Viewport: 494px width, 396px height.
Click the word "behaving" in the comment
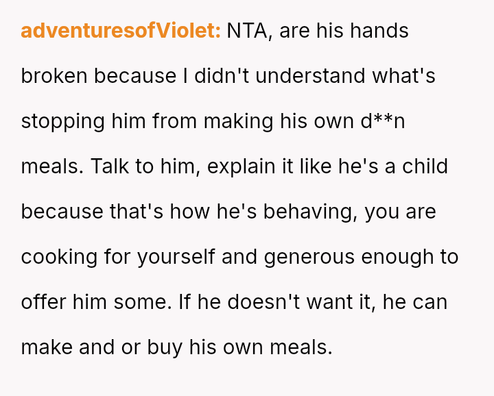[x=308, y=212]
